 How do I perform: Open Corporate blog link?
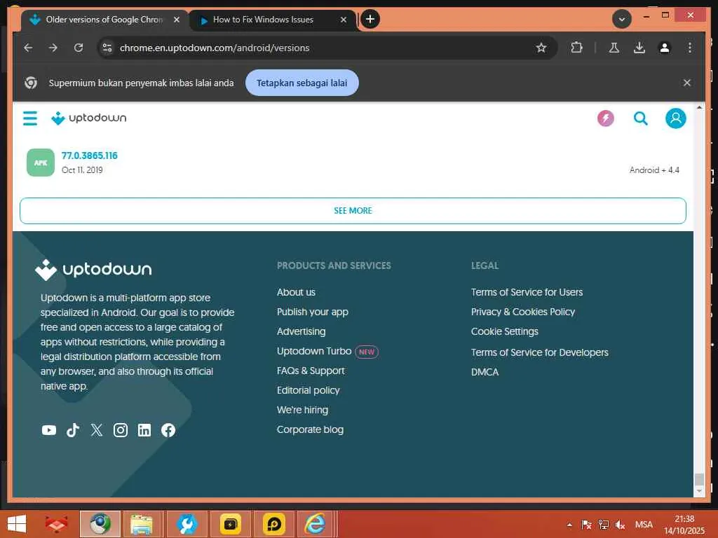tap(310, 429)
